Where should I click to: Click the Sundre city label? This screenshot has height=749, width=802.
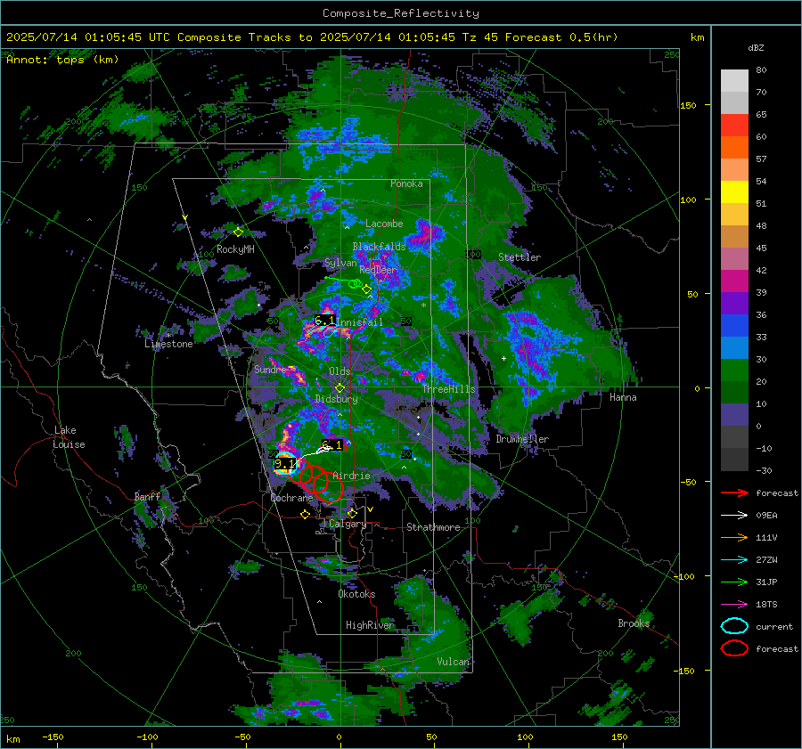(270, 369)
